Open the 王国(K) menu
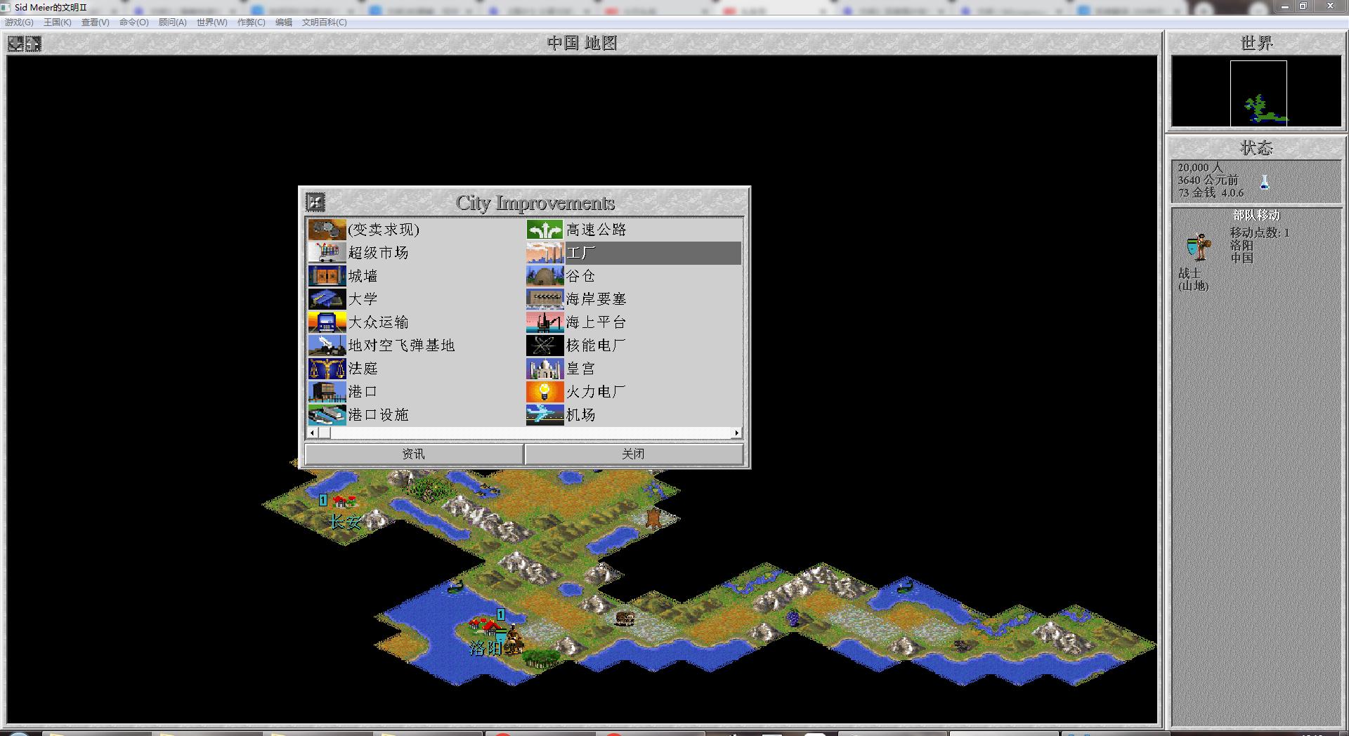Viewport: 1349px width, 736px height. [58, 22]
